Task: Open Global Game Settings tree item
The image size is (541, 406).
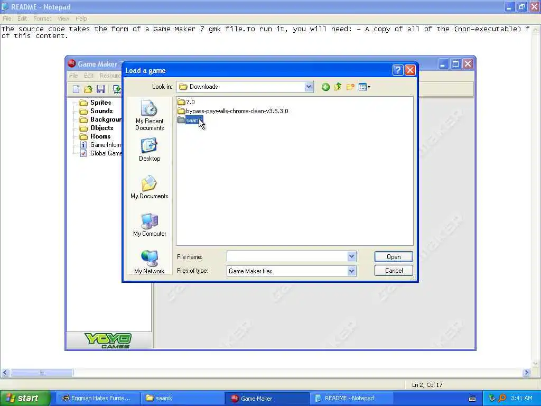Action: point(100,153)
